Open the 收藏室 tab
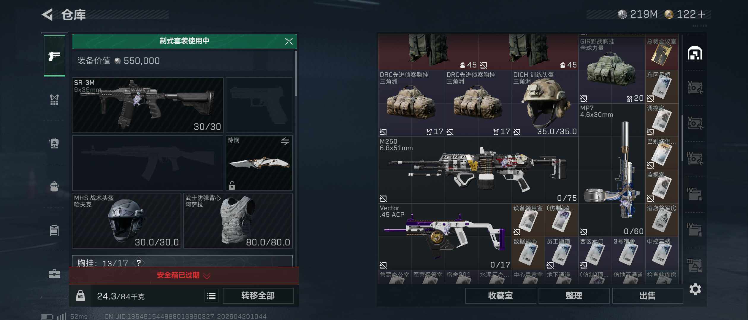The image size is (748, 320). click(500, 296)
